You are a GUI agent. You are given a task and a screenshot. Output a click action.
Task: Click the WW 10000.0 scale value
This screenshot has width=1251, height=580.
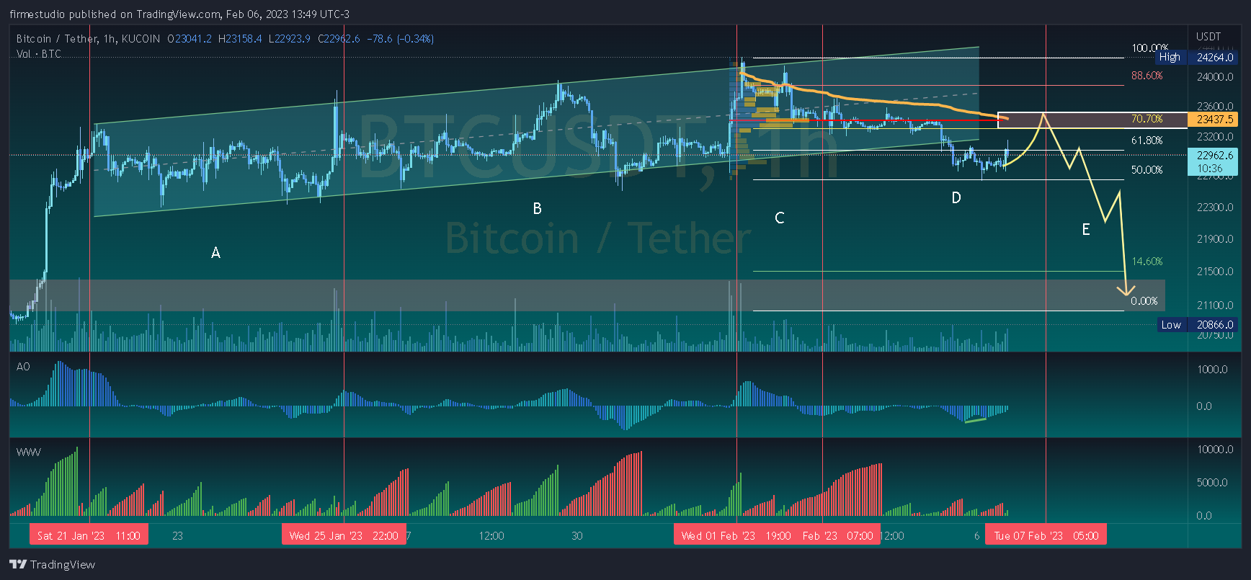[x=1215, y=449]
